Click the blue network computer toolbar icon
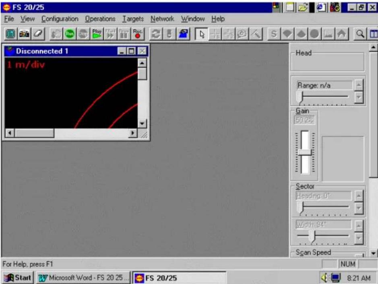The image size is (378, 284). (x=183, y=34)
